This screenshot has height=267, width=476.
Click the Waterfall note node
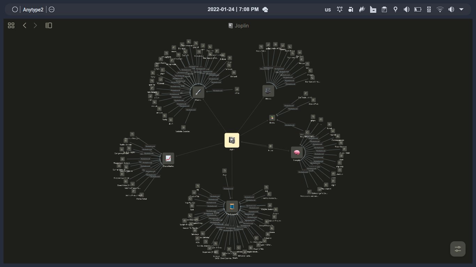pos(160,79)
